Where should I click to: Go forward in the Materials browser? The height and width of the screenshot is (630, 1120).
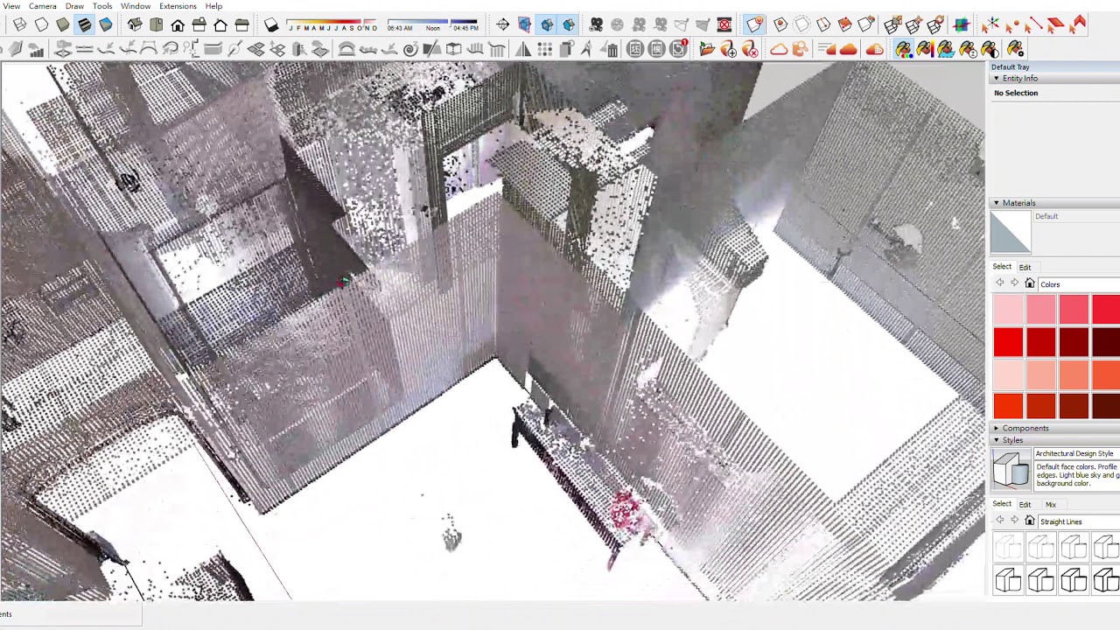[1014, 283]
